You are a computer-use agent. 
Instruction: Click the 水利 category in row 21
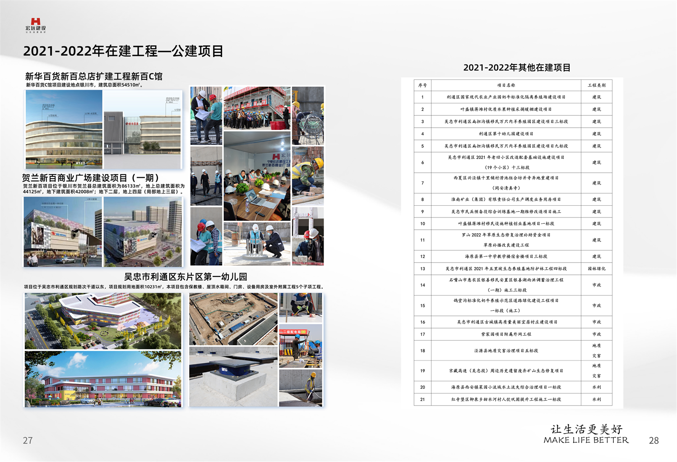pyautogui.click(x=596, y=399)
